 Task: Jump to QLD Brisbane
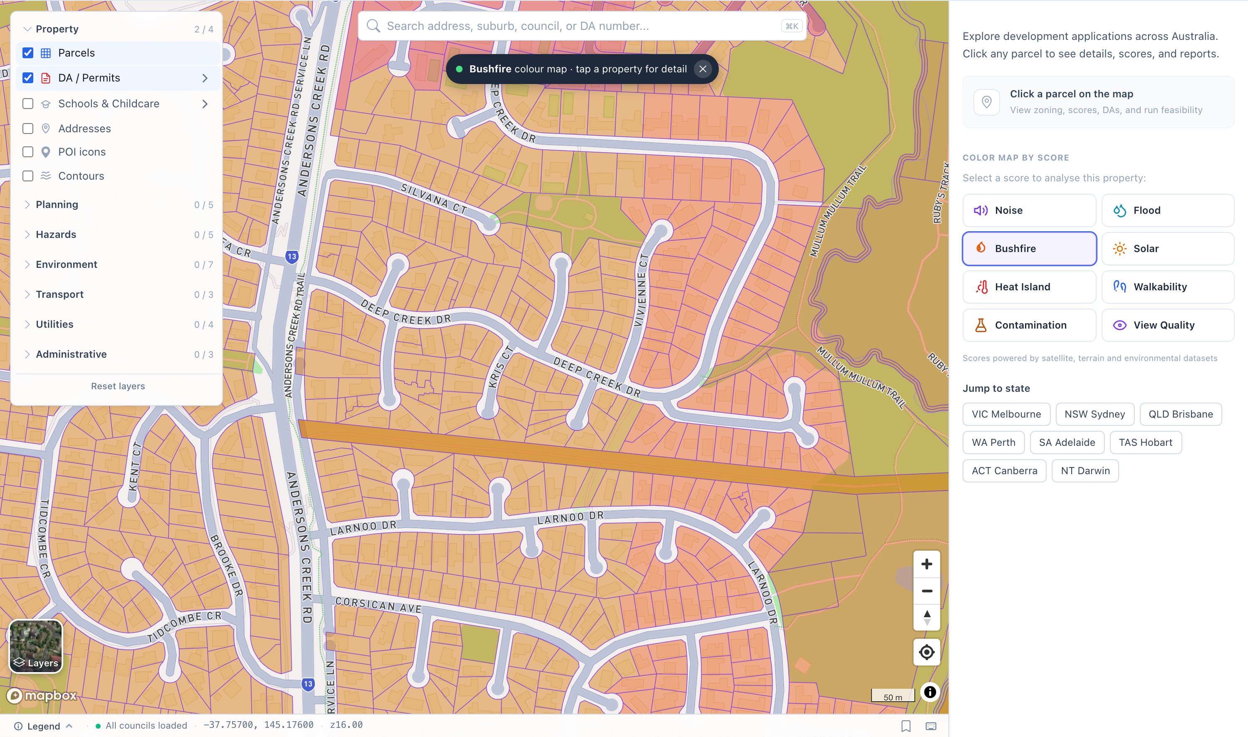1181,414
